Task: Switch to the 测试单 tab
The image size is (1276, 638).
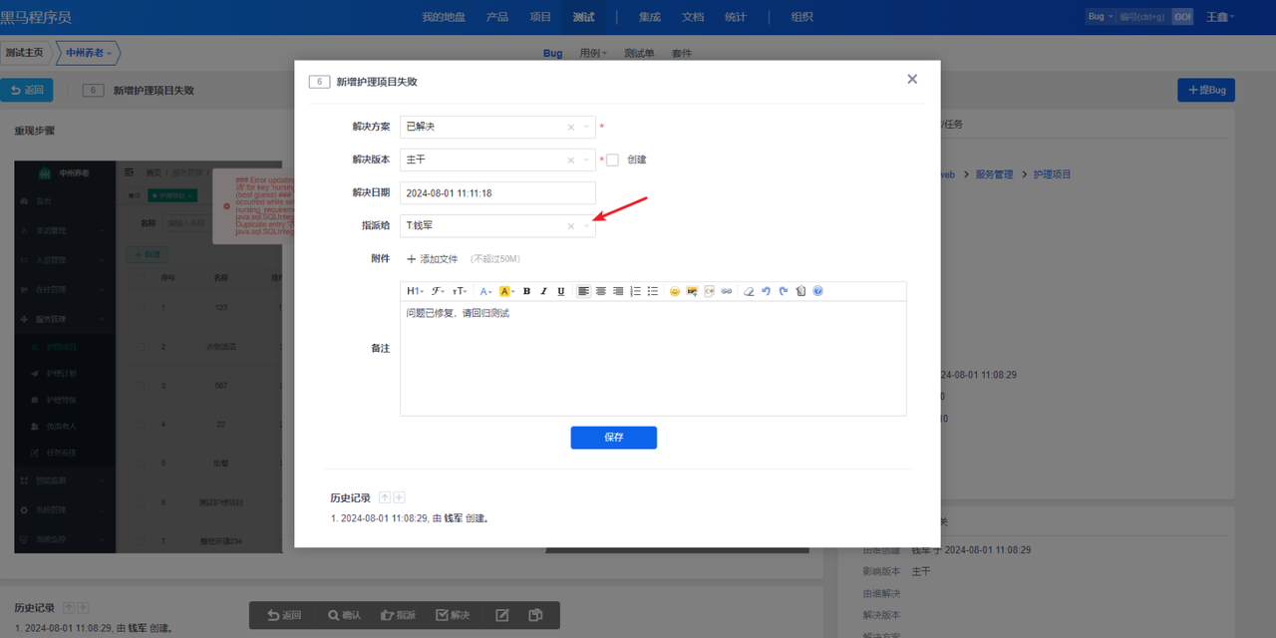Action: [x=639, y=53]
